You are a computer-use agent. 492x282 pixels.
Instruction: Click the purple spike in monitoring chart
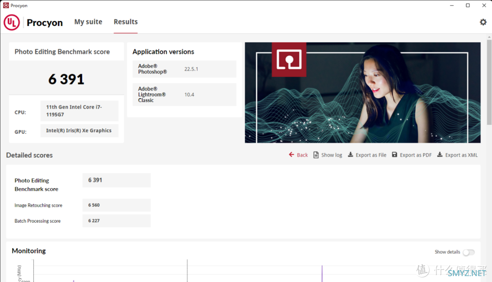322,273
